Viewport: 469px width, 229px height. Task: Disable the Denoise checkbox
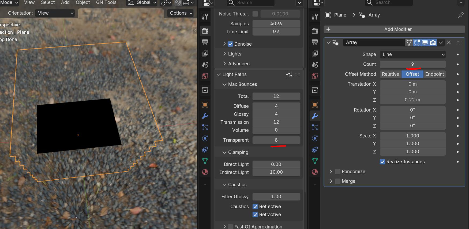pyautogui.click(x=230, y=44)
